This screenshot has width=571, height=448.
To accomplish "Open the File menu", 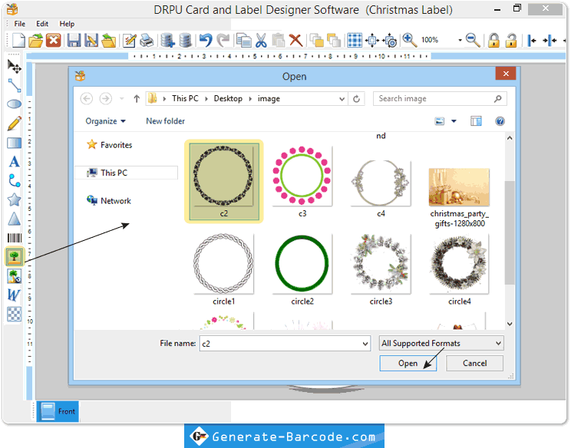I will [20, 24].
